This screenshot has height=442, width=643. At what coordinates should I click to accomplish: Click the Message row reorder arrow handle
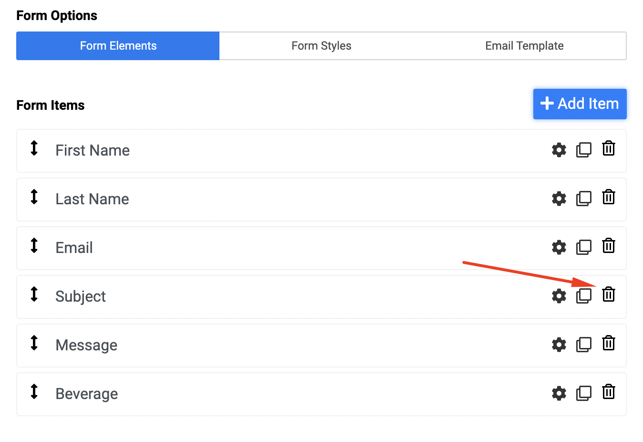click(x=34, y=343)
